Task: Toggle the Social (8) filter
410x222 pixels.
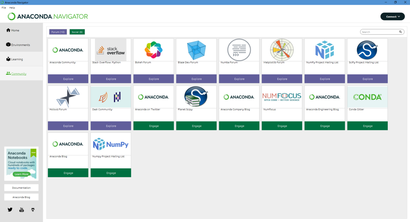Action: (x=77, y=32)
